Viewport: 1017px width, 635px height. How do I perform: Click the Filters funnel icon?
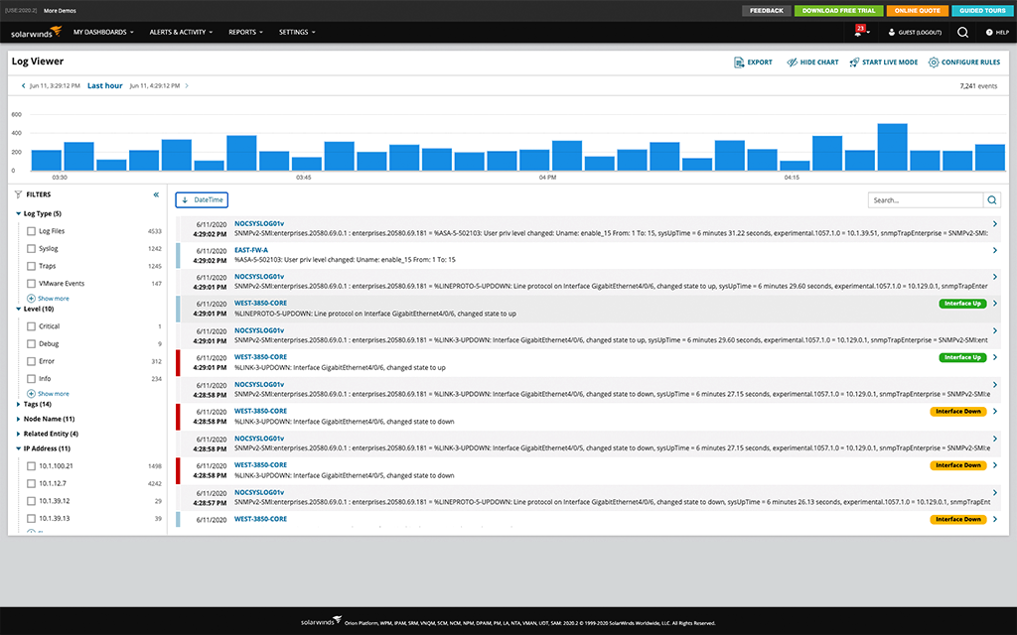[x=18, y=194]
